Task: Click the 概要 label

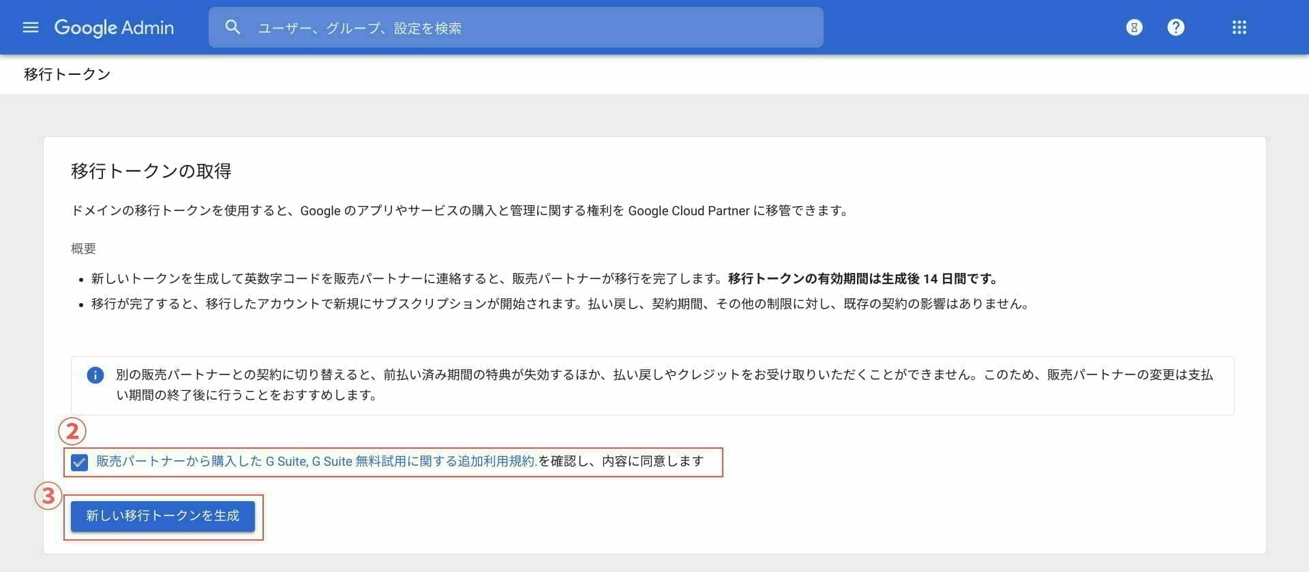Action: [x=84, y=249]
